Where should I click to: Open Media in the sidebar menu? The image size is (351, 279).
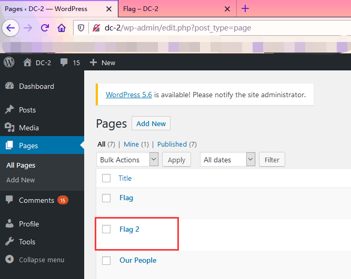click(x=29, y=128)
